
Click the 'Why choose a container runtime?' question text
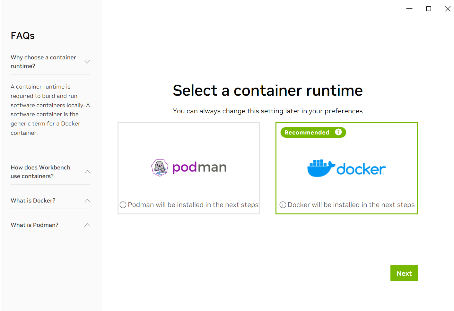43,62
